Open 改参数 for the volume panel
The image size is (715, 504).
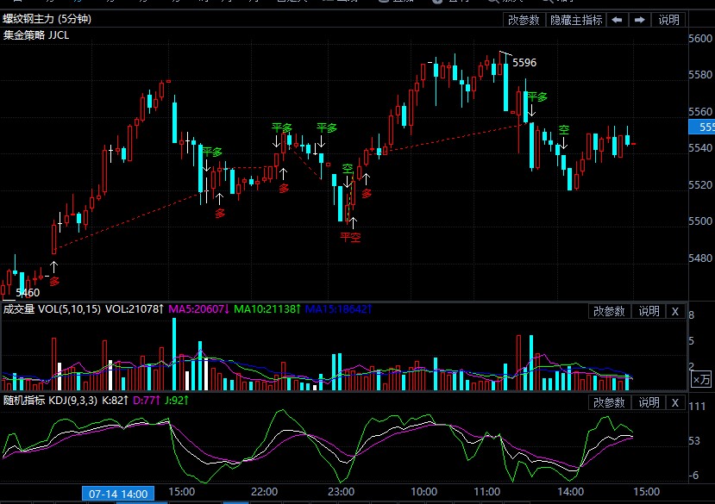[609, 311]
